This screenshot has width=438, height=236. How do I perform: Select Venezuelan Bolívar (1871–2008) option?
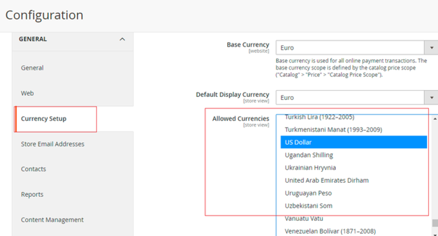click(x=331, y=231)
